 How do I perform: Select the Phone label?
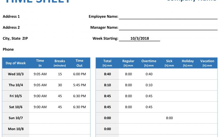tap(8, 49)
